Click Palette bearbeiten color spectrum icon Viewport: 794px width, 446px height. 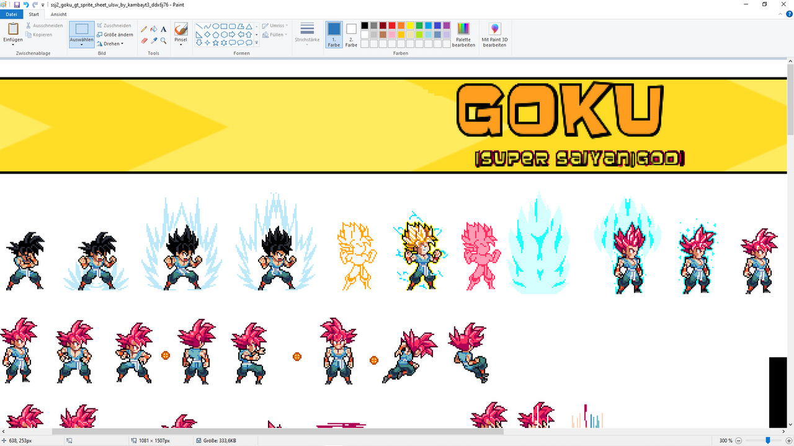[463, 28]
